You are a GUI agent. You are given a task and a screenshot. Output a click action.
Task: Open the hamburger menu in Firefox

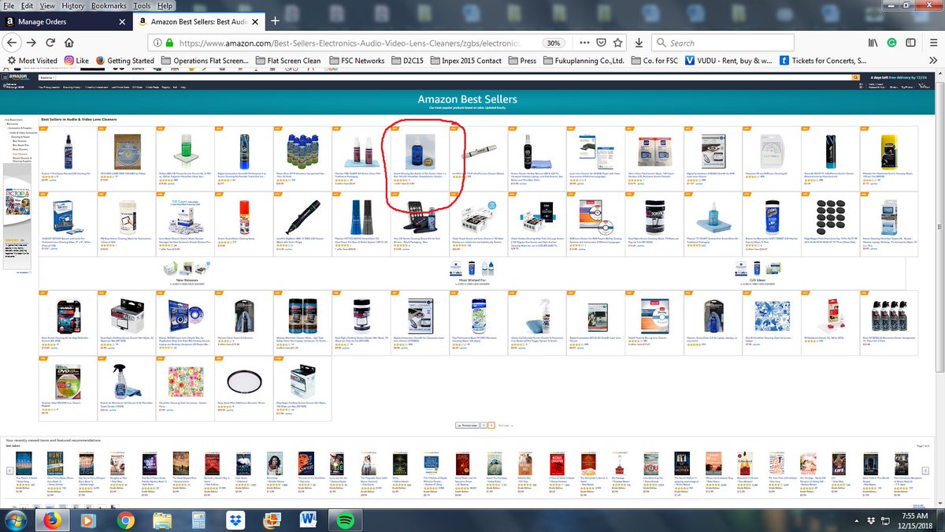[933, 43]
